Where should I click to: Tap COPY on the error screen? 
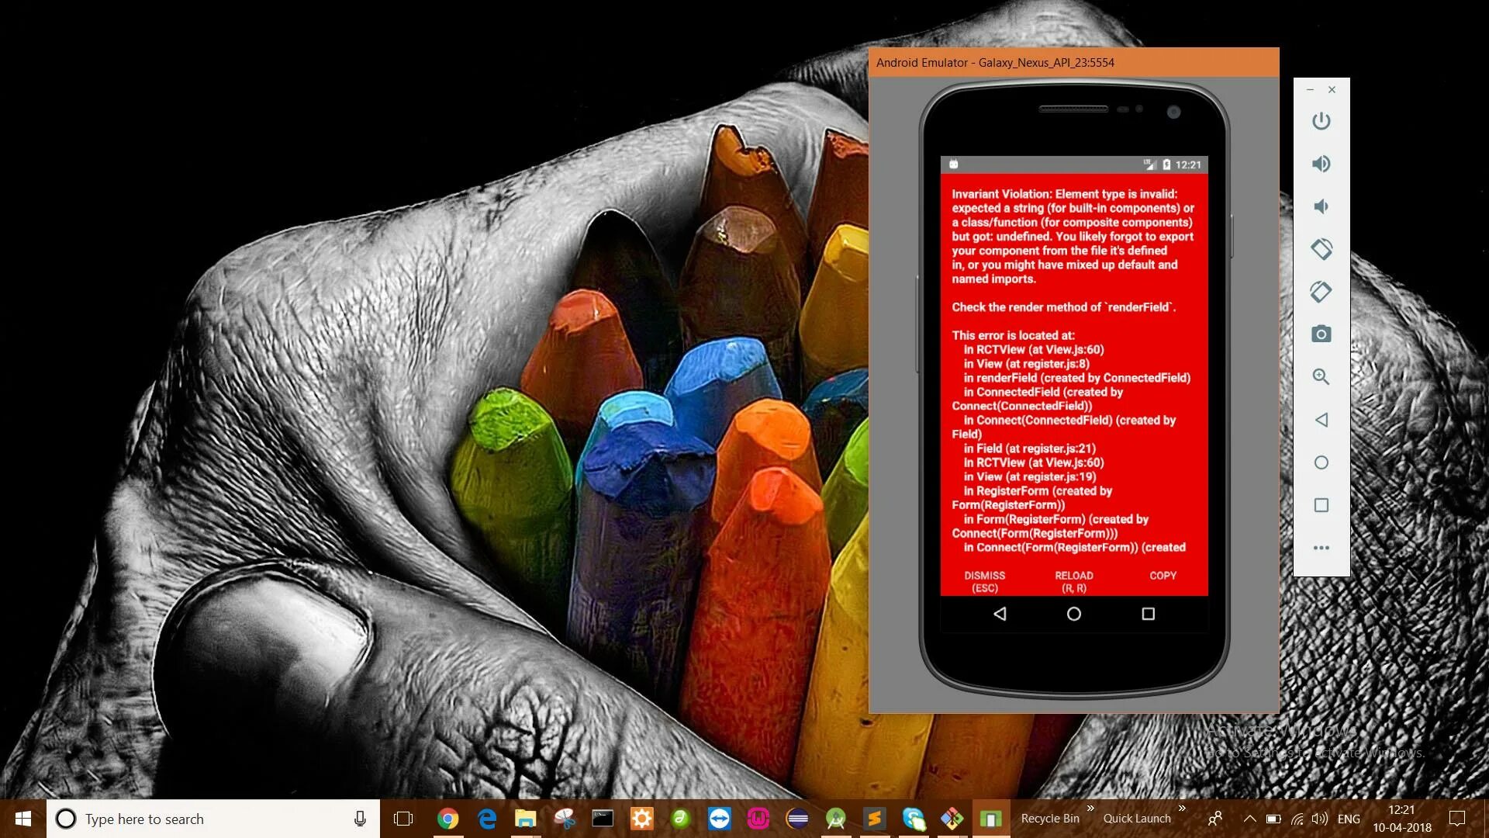click(1163, 576)
